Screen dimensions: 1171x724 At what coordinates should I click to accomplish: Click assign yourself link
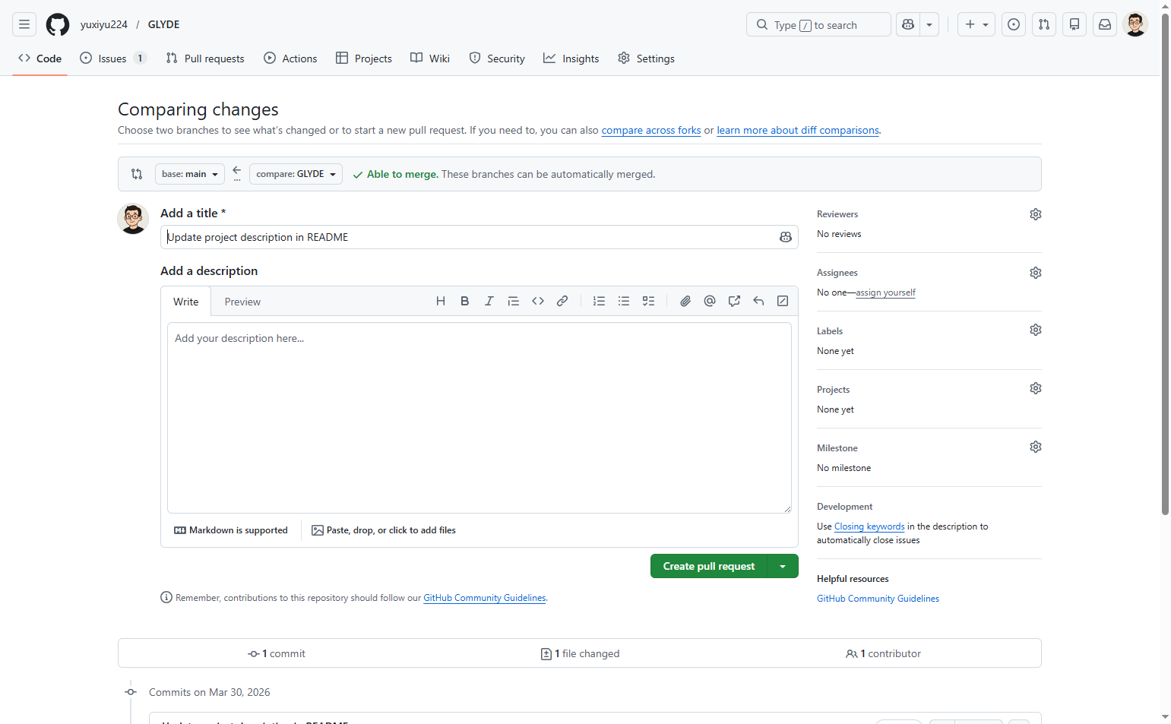(x=886, y=292)
